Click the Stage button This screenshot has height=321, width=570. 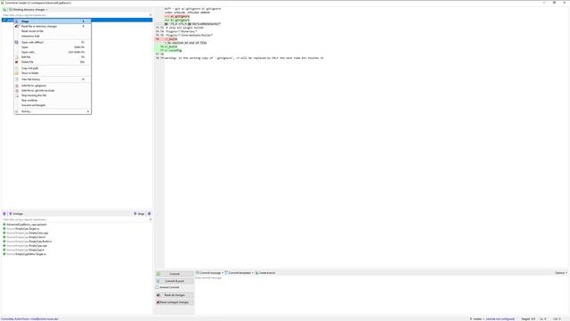tap(139, 214)
